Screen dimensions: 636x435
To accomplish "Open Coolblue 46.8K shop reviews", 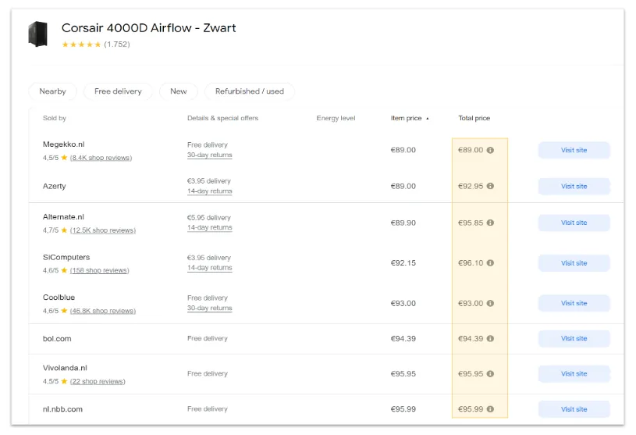I will (x=103, y=311).
